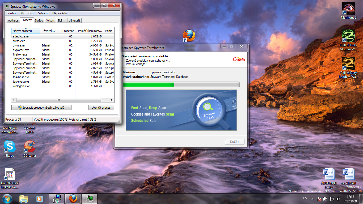Switch to the Spyware Terminator installer taskbar button

57,198
